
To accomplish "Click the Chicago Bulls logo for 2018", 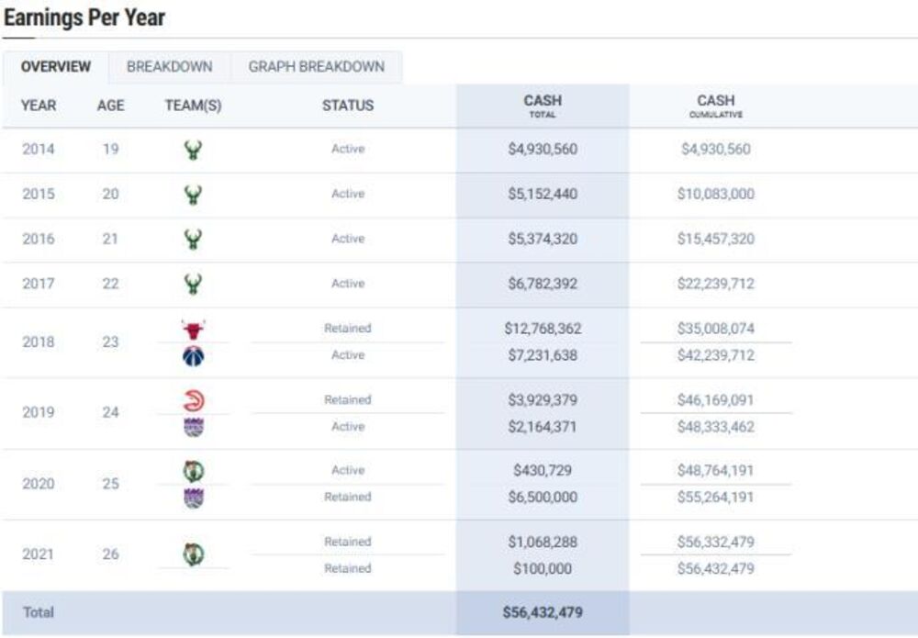I will click(x=193, y=330).
